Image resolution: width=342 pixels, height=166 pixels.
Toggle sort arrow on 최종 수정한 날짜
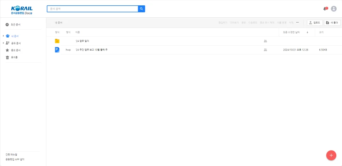tap(307, 32)
